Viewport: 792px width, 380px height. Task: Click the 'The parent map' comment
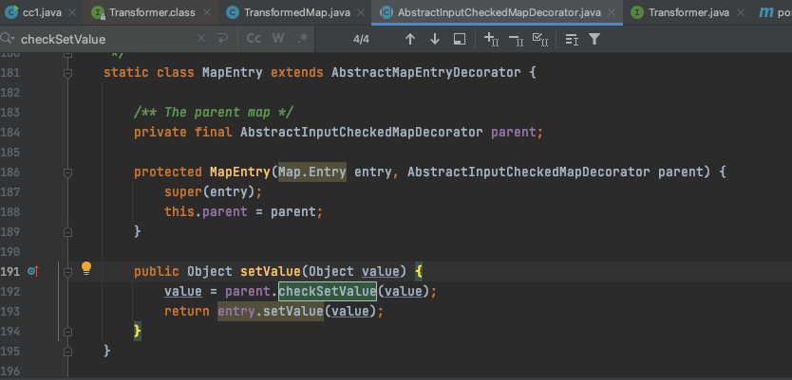214,112
